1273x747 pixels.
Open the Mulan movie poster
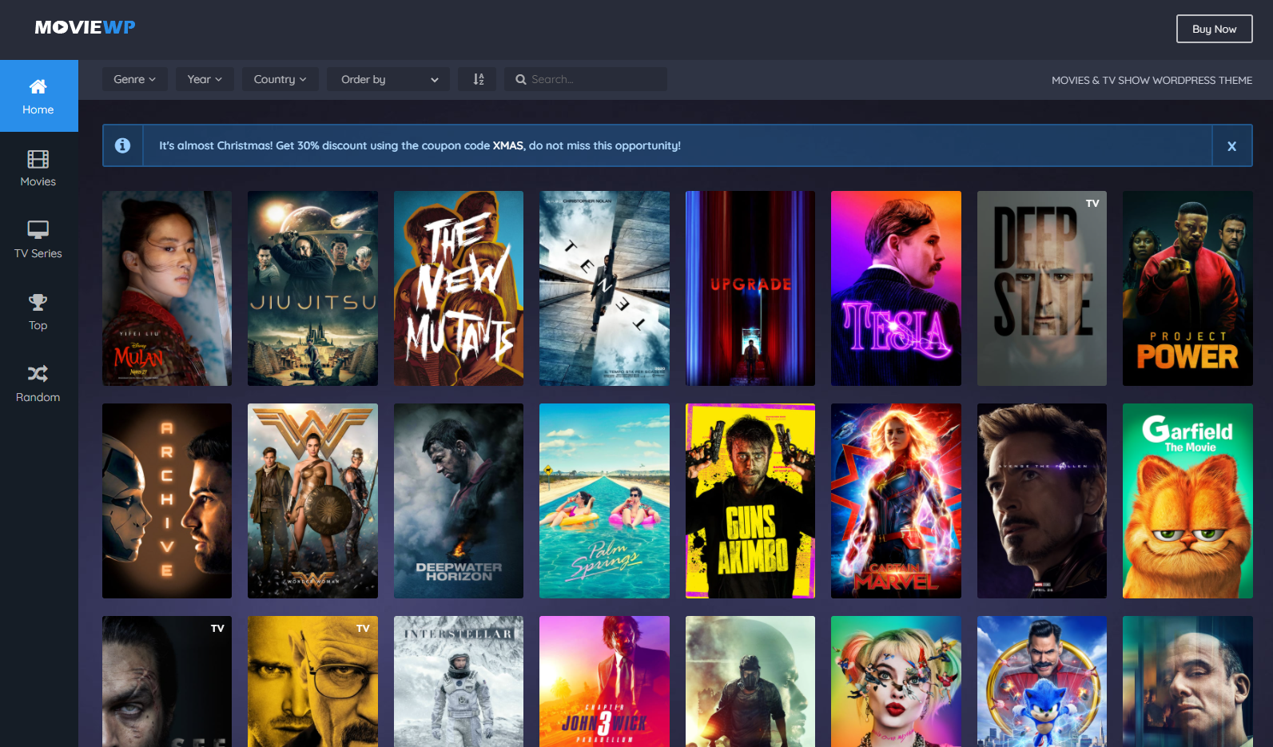click(167, 288)
